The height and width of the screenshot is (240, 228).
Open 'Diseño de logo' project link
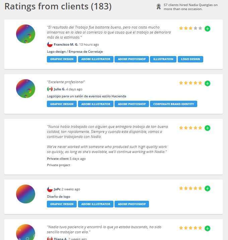coord(59,197)
